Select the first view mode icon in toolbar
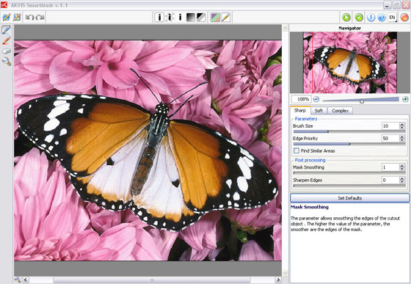411x284 pixels. [159, 18]
